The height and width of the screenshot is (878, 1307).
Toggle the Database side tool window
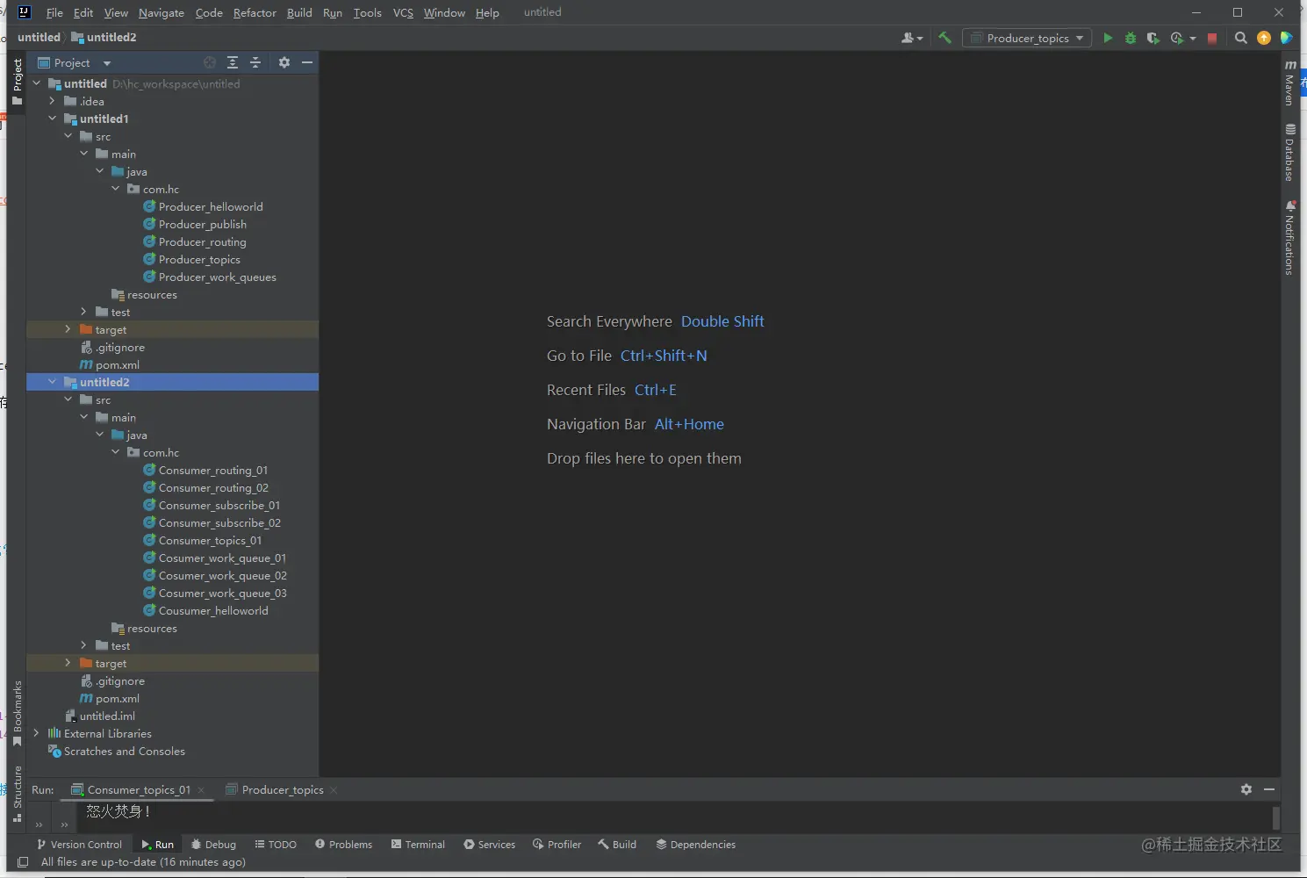click(1289, 153)
